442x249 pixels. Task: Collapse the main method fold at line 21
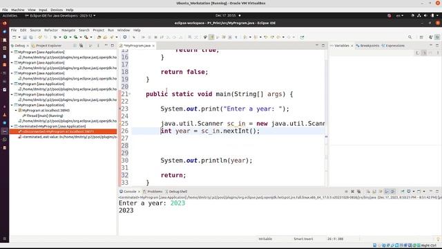pos(130,94)
